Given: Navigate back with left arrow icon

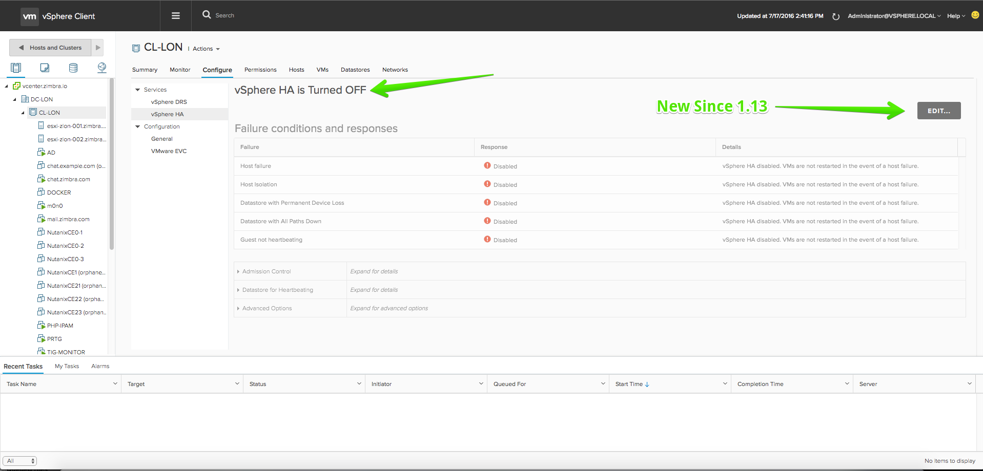Looking at the screenshot, I should pyautogui.click(x=21, y=48).
